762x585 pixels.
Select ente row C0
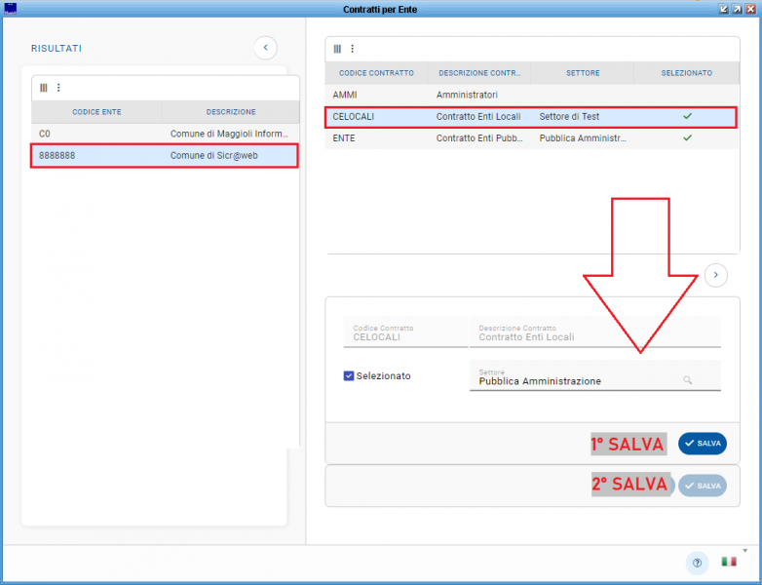(x=166, y=134)
